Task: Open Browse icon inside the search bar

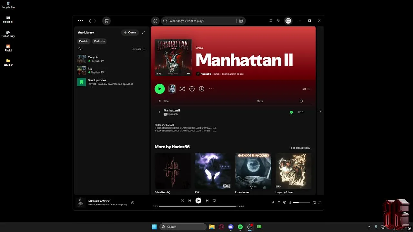Action: point(241,21)
